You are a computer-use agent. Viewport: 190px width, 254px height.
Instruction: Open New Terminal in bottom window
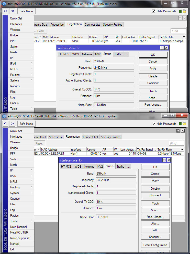click(x=21, y=227)
